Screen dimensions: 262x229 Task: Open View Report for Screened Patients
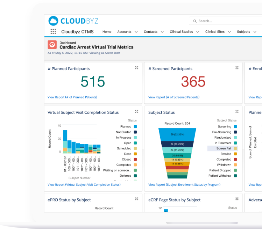174,97
